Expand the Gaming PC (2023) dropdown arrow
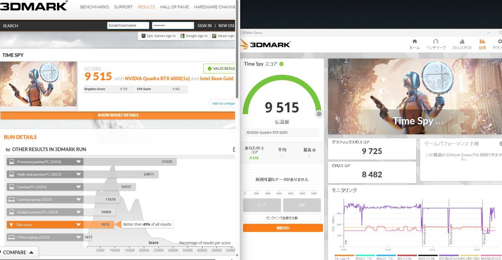 click(x=78, y=187)
